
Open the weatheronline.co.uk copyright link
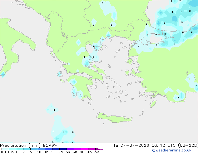[172, 150]
